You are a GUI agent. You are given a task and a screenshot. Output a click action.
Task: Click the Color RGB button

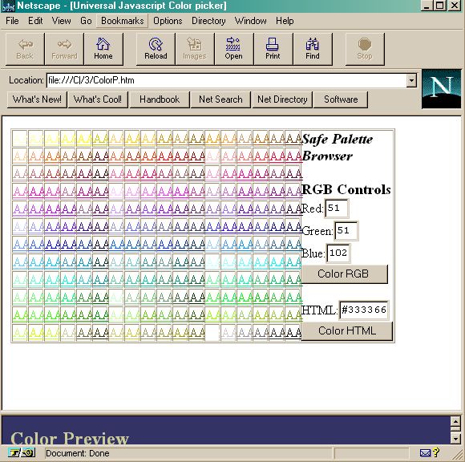[344, 274]
